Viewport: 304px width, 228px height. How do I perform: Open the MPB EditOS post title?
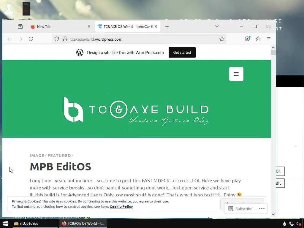(60, 167)
